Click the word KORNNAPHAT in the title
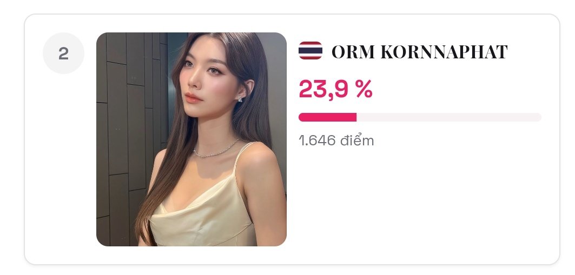 tap(444, 52)
